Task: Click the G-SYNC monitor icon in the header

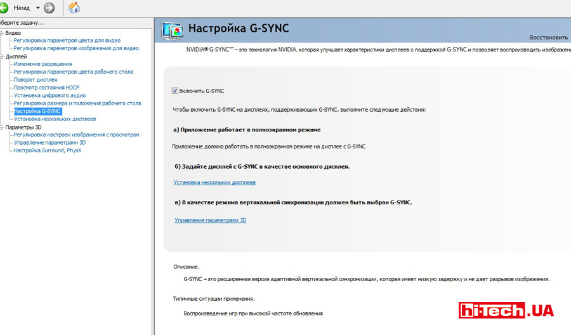Action: [172, 30]
